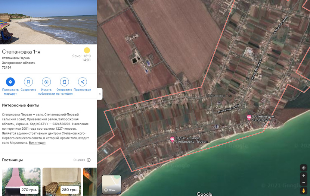The width and height of the screenshot is (310, 196).
Task: Click the Google logo on map
Action: (x=204, y=194)
